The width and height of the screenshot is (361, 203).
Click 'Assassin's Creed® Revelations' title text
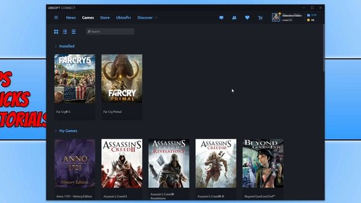162,196
